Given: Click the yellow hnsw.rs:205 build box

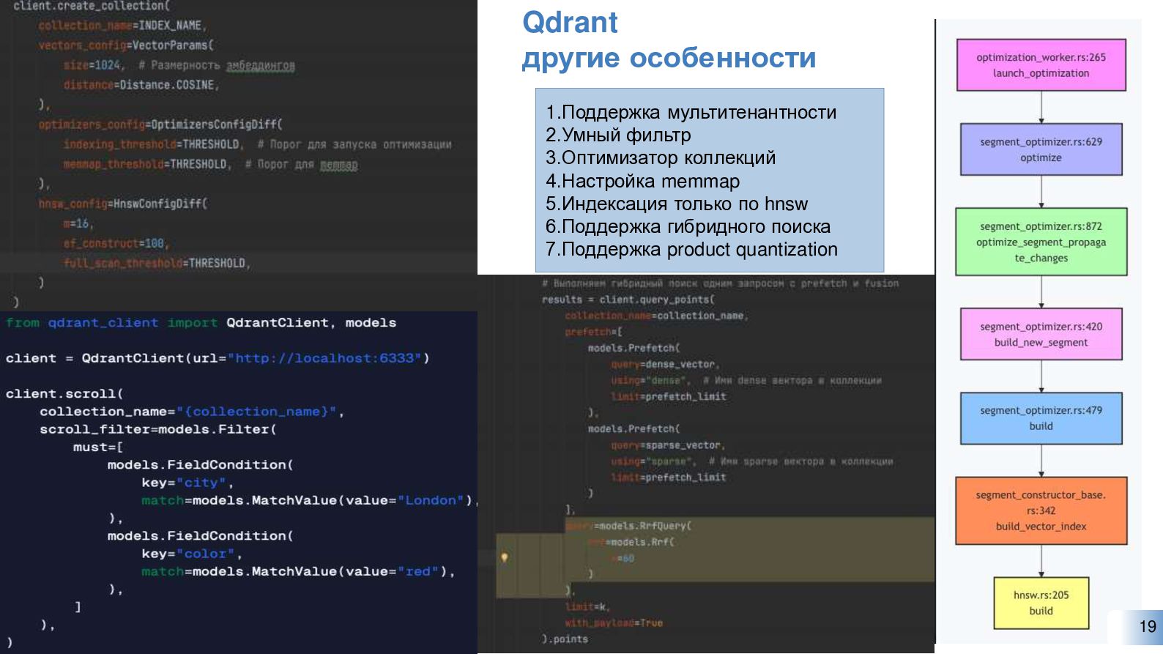Looking at the screenshot, I should click(1041, 603).
